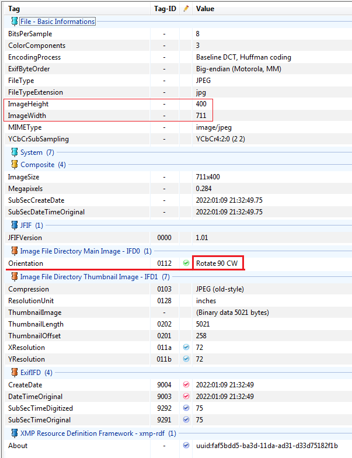Select the EncodingProcess tag row
Image resolution: width=352 pixels, height=458 pixels.
click(x=178, y=57)
